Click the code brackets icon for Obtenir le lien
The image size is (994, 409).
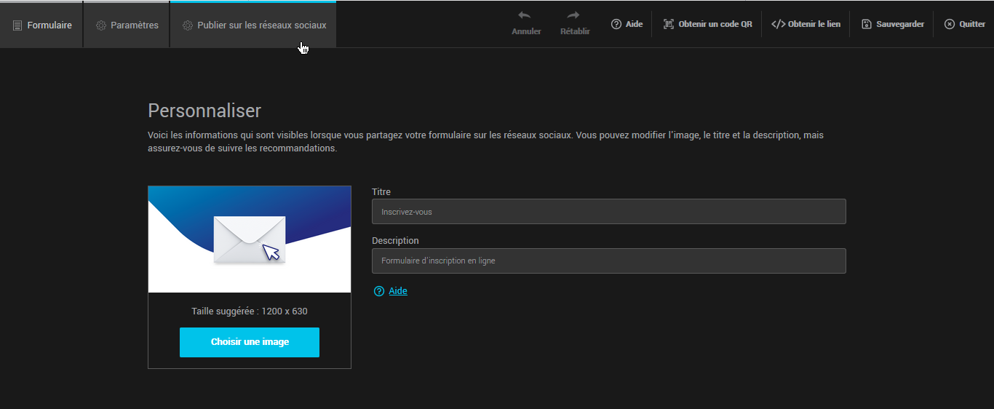(778, 24)
